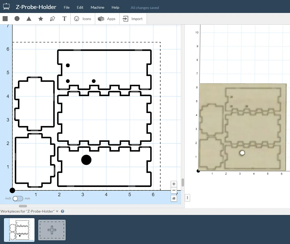Click the Easel logo icon
The image size is (290, 244).
coord(6,7)
